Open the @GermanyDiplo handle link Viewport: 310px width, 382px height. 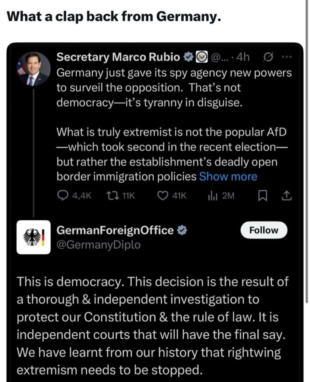point(98,245)
